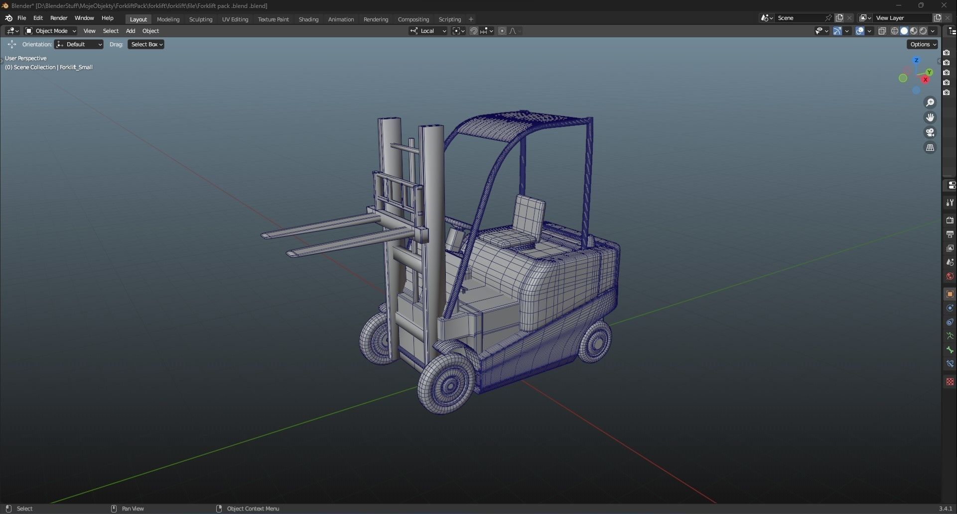957x514 pixels.
Task: Pin the scene with the pin icon
Action: click(828, 18)
